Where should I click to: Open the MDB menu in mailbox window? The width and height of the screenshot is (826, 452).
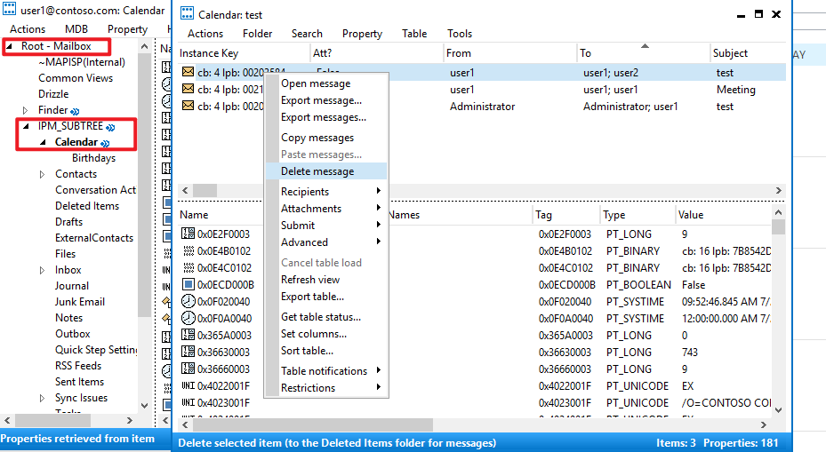pos(76,29)
